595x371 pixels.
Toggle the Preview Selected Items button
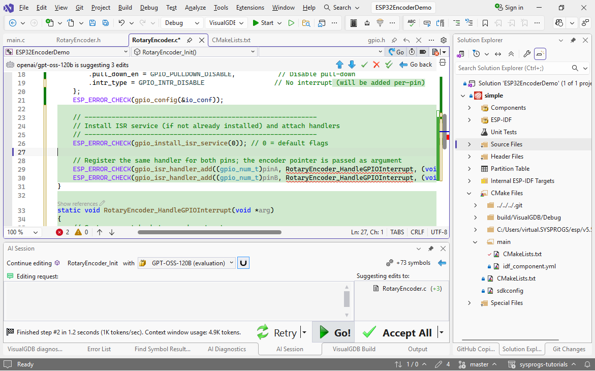[x=540, y=54]
